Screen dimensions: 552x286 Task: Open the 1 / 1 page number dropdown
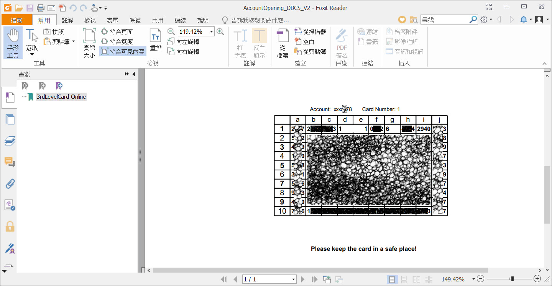[x=294, y=279]
